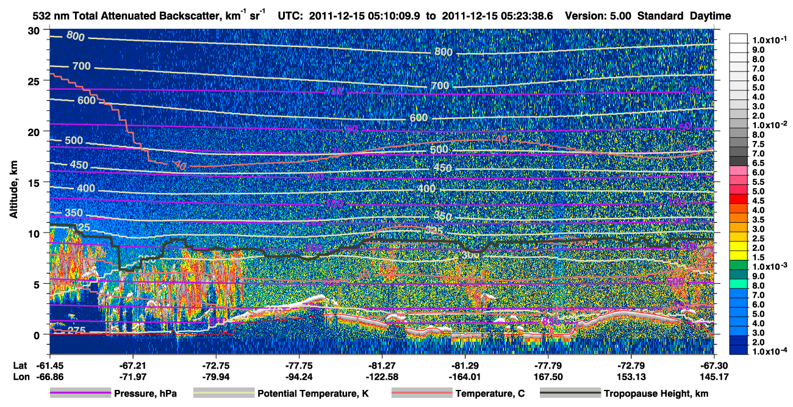Click the dark Tropopause Height legend swatch
The width and height of the screenshot is (793, 407).
(570, 394)
